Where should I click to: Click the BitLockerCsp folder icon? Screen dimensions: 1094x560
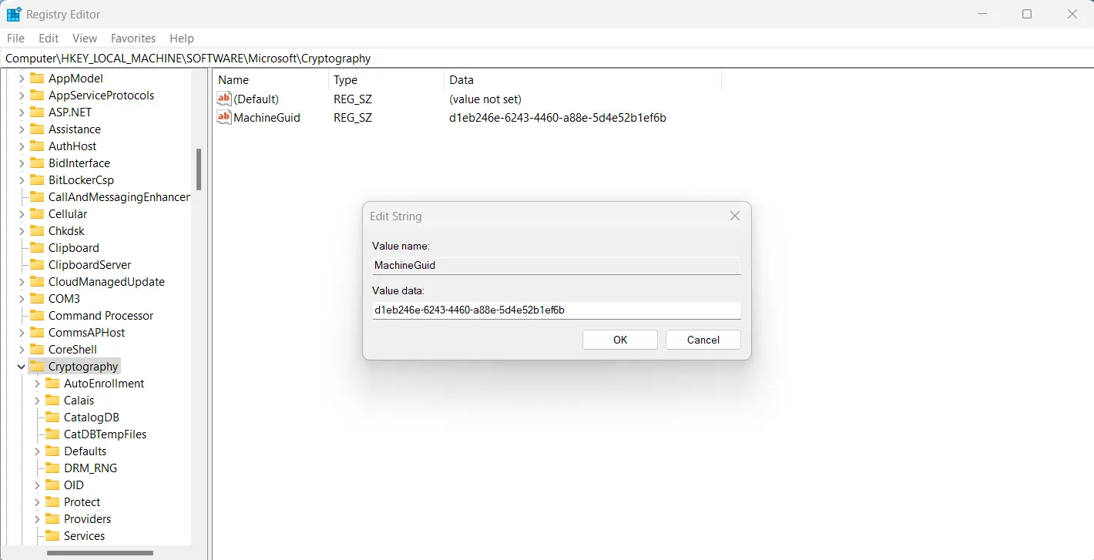(37, 179)
